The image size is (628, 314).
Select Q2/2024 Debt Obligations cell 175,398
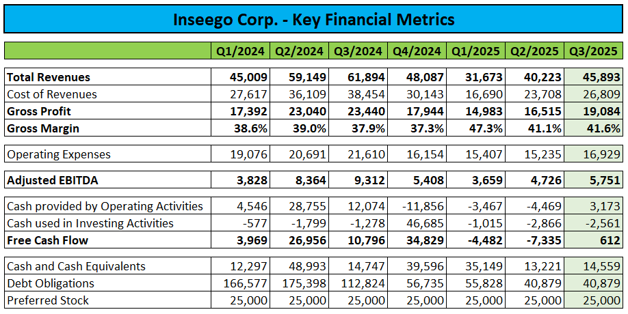click(x=300, y=283)
